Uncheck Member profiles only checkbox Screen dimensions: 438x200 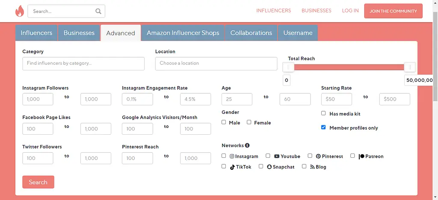(x=323, y=128)
